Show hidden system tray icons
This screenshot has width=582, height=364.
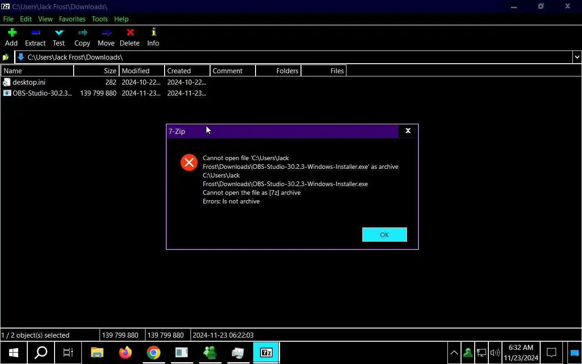coord(454,353)
